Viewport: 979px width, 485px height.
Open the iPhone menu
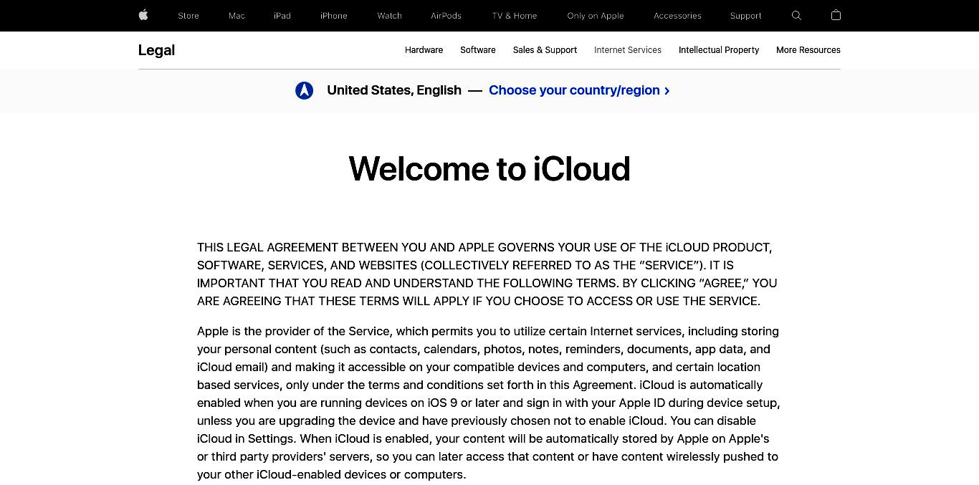coord(334,16)
